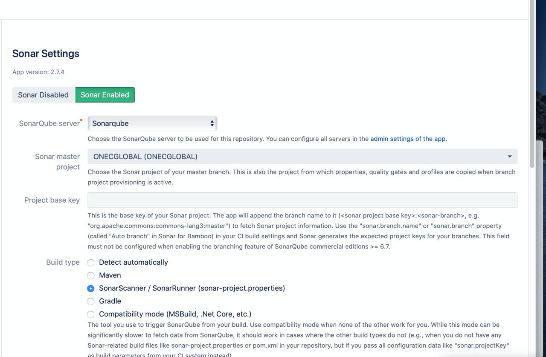
Task: Focus the Project base key input field
Action: (x=302, y=200)
